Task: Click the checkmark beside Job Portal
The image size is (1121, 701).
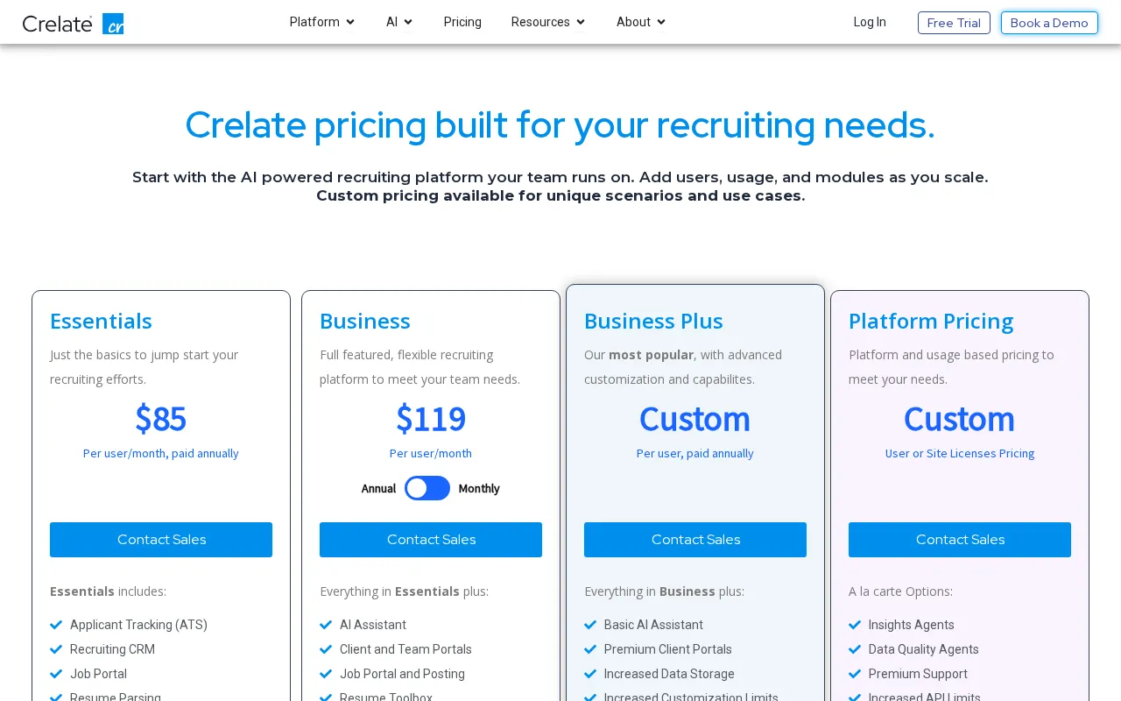Action: [x=56, y=674]
